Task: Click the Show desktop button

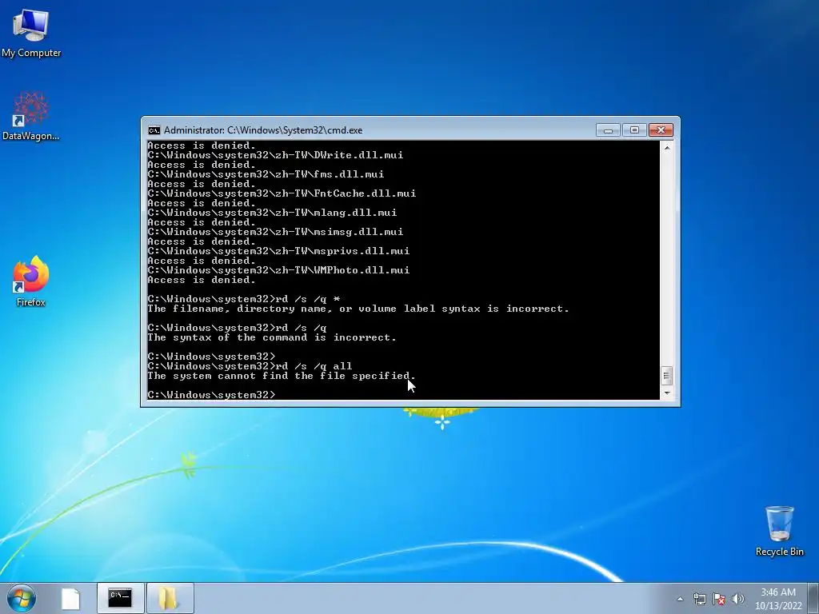Action: pos(813,598)
